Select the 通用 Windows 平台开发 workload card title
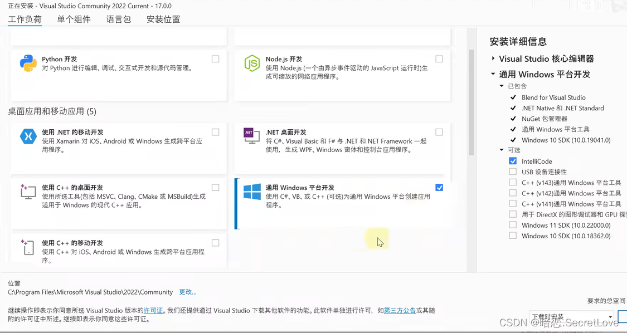Image resolution: width=627 pixels, height=333 pixels. pos(300,187)
